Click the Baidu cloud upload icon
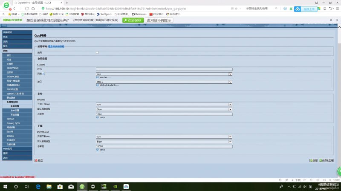 pyautogui.click(x=298, y=8)
